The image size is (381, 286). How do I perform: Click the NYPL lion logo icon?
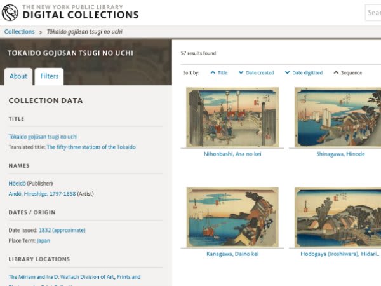click(10, 13)
